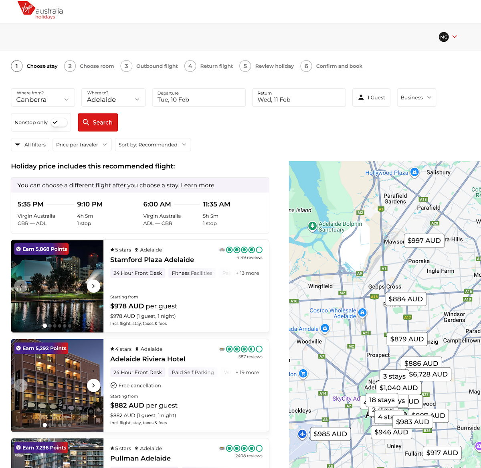Change cabin class via the Business dropdown

tap(416, 97)
